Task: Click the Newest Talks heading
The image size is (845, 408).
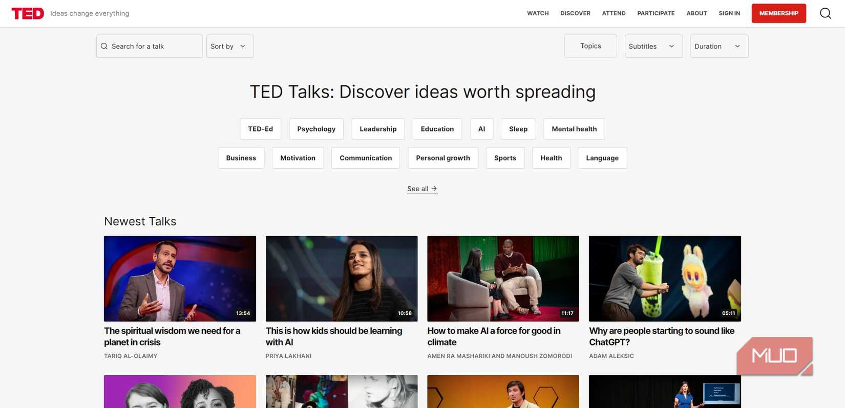Action: click(140, 221)
